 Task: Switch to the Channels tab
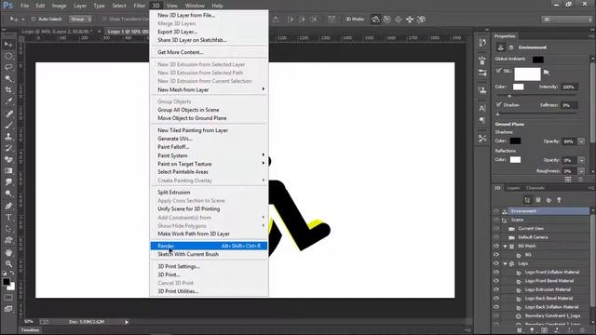pos(535,188)
